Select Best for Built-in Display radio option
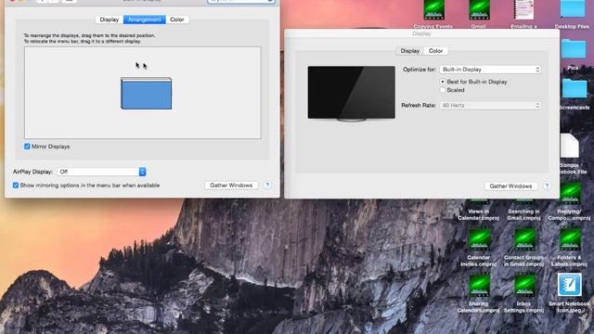 click(443, 82)
